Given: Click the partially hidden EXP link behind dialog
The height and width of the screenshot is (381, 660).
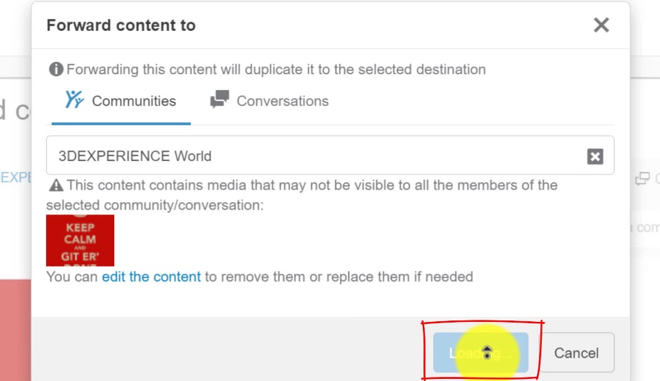Looking at the screenshot, I should (16, 177).
